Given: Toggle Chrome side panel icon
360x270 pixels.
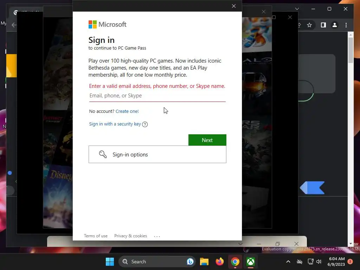Looking at the screenshot, I should [323, 25].
